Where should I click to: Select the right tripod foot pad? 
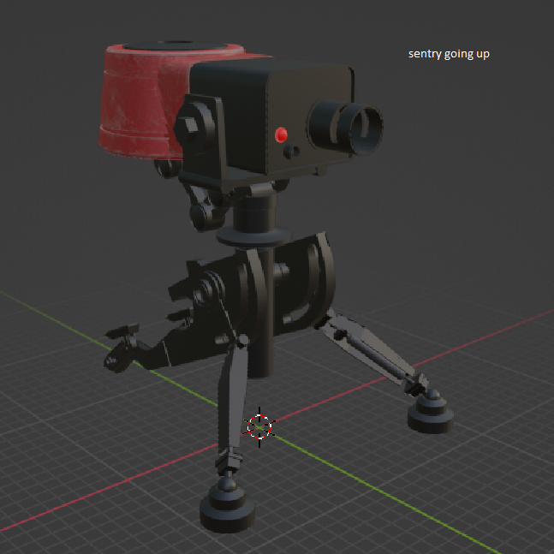431,414
